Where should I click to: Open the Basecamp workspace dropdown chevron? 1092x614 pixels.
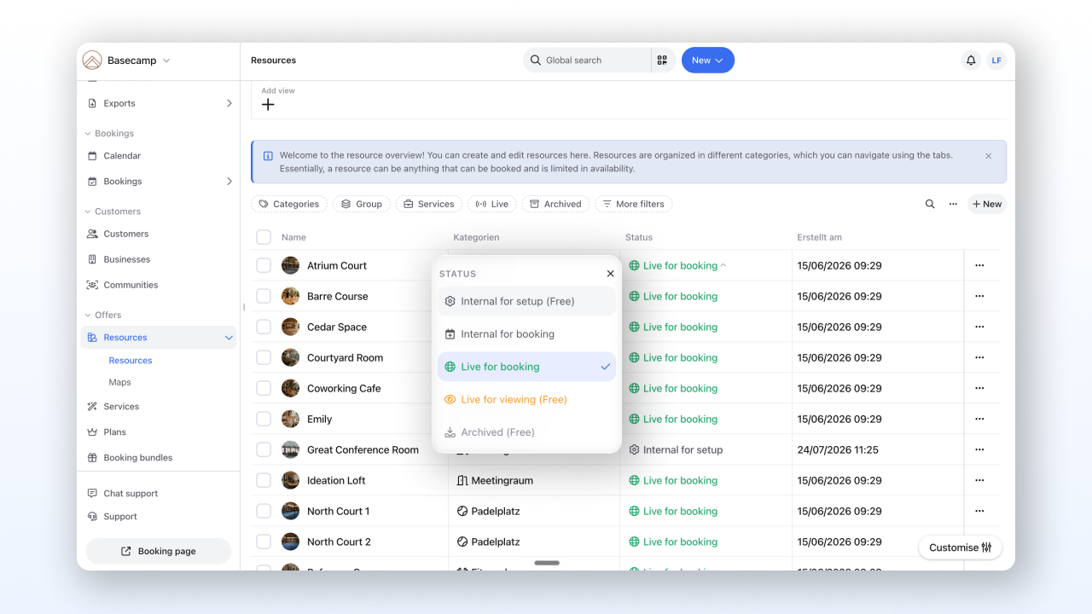[x=166, y=61]
